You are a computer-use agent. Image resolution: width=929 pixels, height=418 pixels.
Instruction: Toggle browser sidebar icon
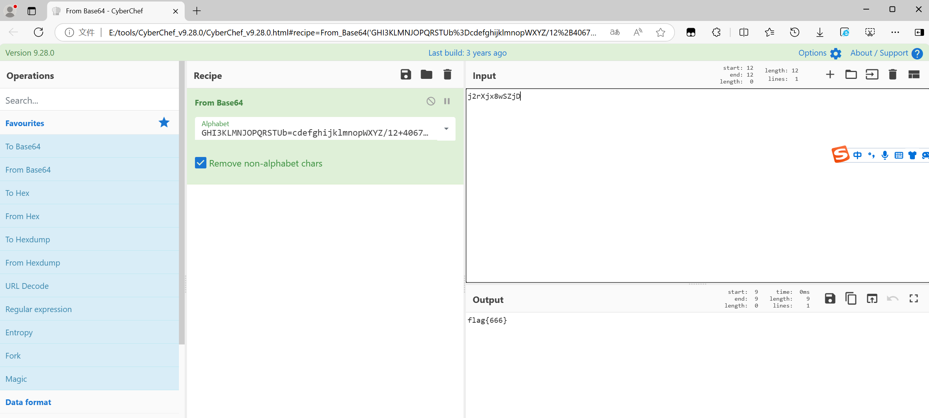pos(919,32)
